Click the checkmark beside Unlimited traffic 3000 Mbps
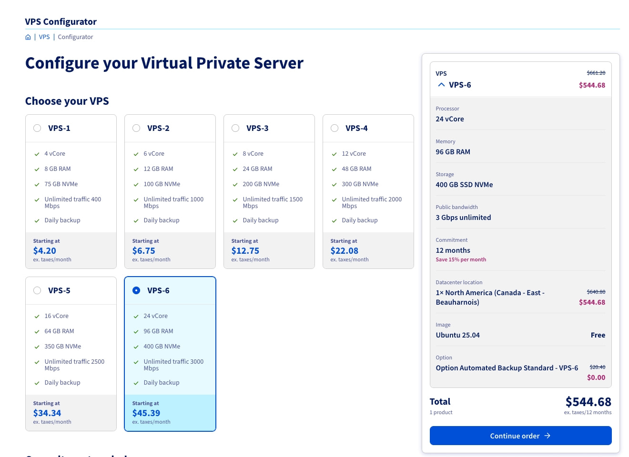The width and height of the screenshot is (629, 457). (136, 362)
